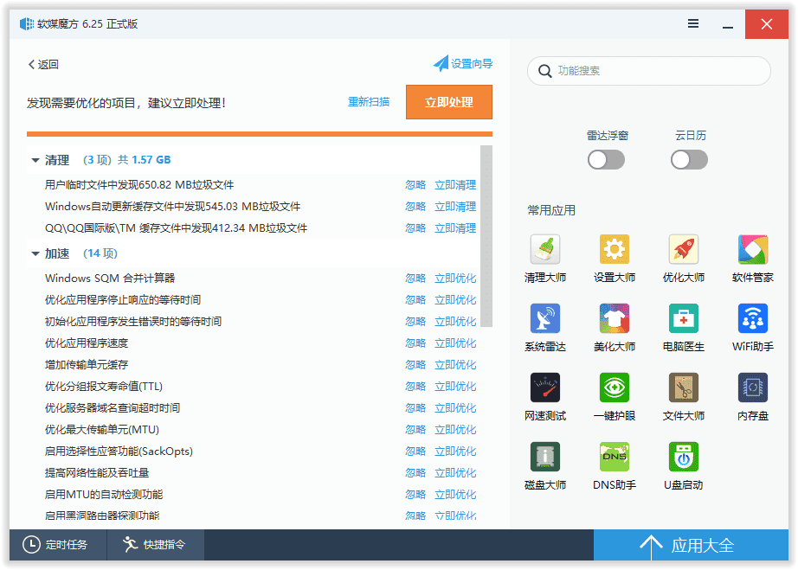This screenshot has width=798, height=570.
Task: Launch the WiFi助手 icon
Action: coord(753,319)
